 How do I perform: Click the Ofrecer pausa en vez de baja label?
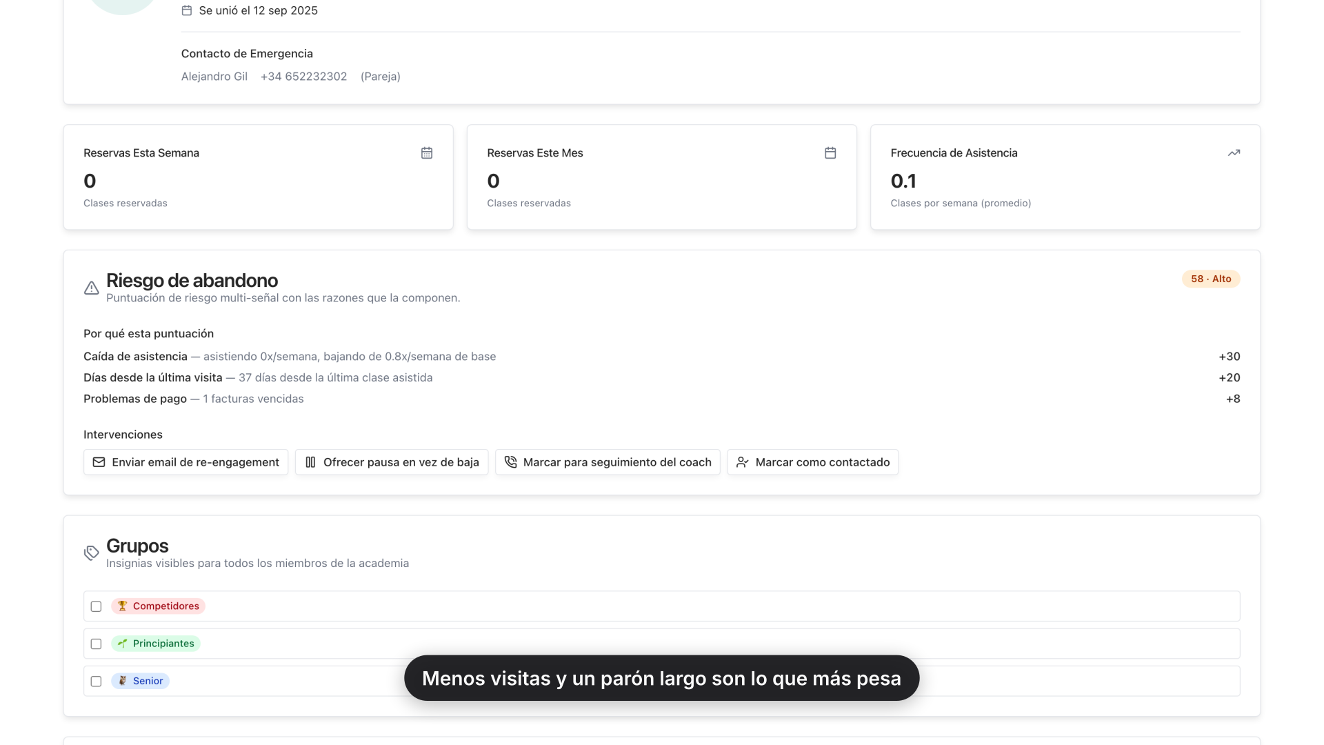pos(401,462)
